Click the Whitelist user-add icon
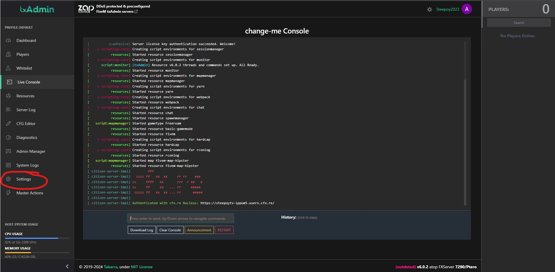The height and width of the screenshot is (272, 555). [8, 68]
